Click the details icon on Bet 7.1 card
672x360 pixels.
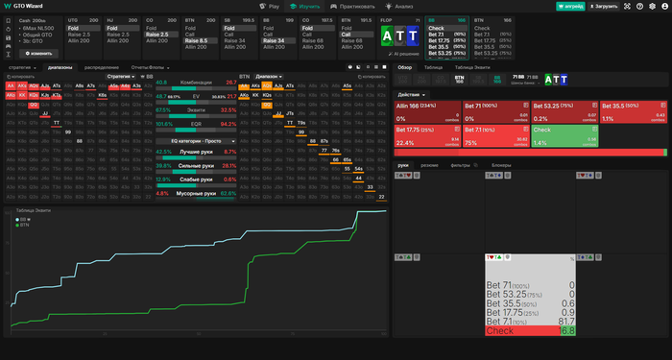pyautogui.click(x=526, y=129)
